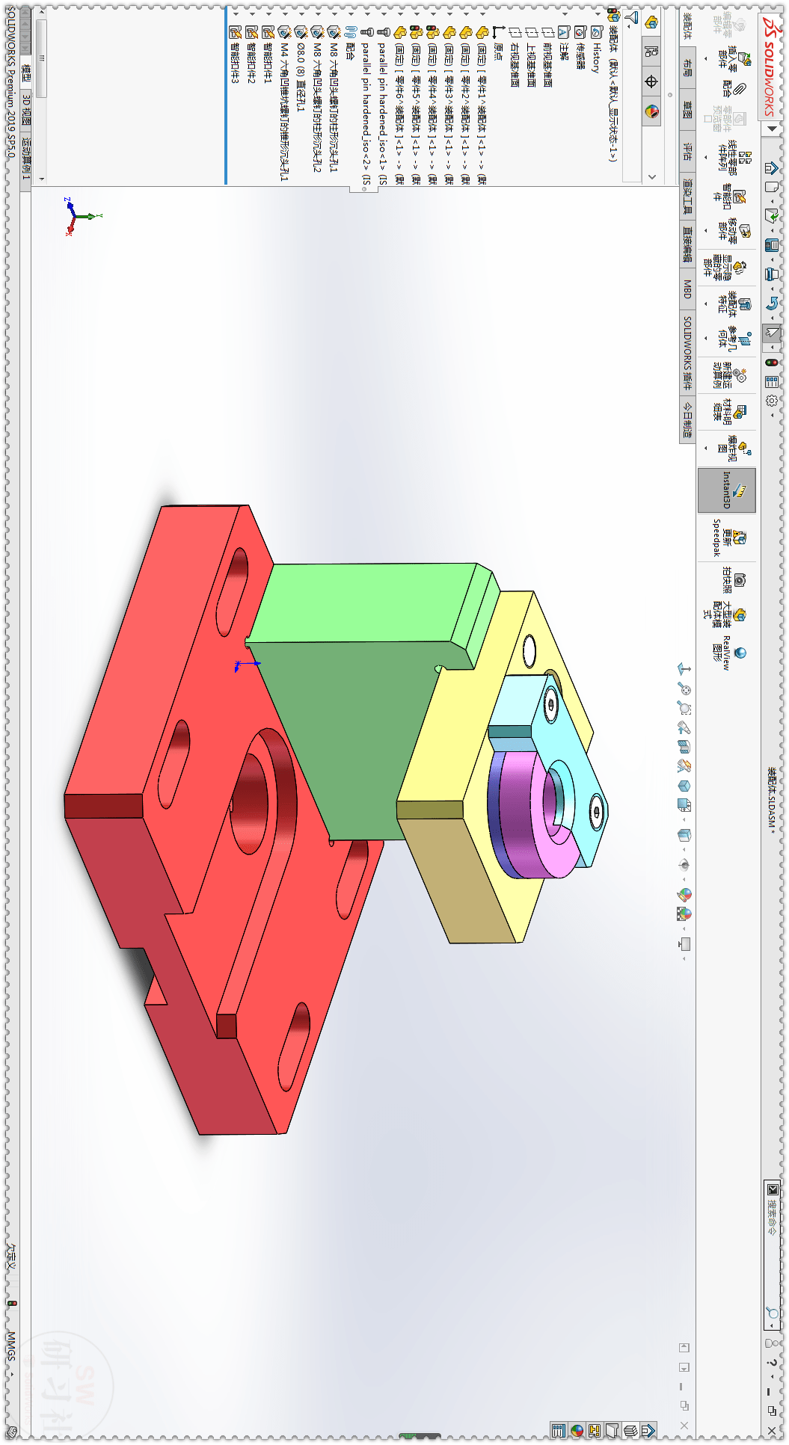Click the 智能扣件 (Smart Fasteners) ribbon icon
Screen dimensions: 789x1445
tap(739, 196)
